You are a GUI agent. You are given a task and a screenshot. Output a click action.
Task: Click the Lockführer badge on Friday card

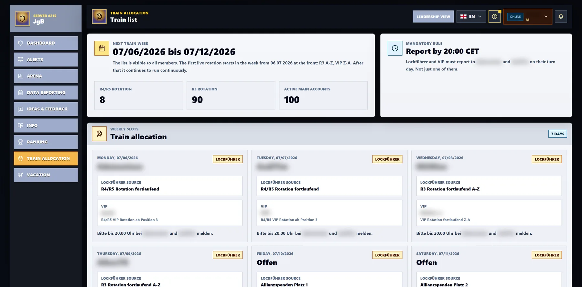[387, 255]
